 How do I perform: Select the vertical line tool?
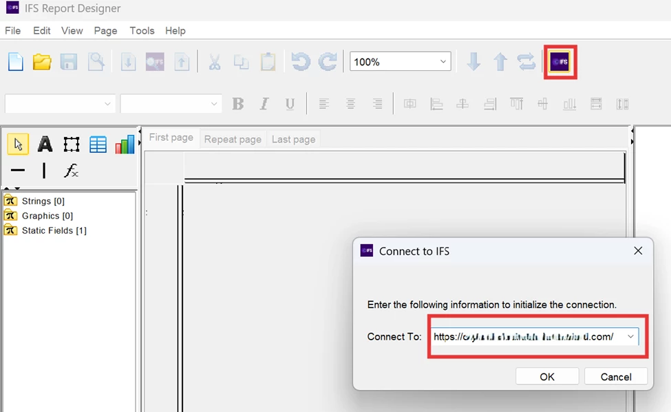tap(44, 170)
